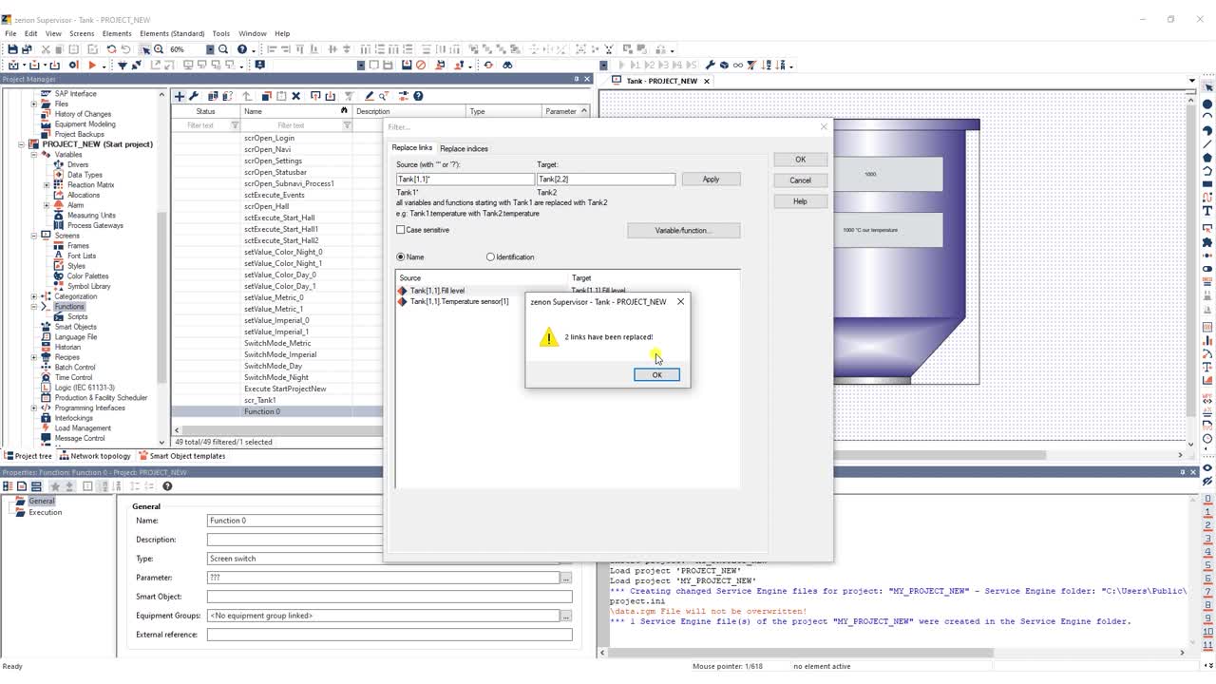Close the Tank - PROJECT_NEW screen tab
This screenshot has width=1216, height=684.
click(706, 81)
